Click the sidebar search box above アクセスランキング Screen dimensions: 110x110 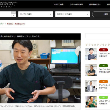[98, 36]
